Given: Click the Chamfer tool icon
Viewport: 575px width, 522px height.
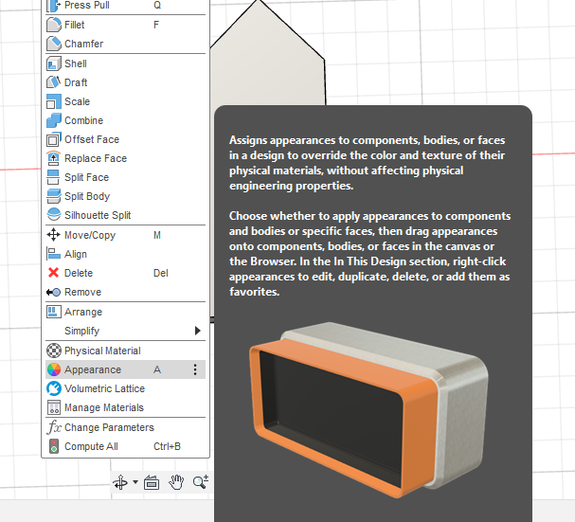Looking at the screenshot, I should click(54, 44).
